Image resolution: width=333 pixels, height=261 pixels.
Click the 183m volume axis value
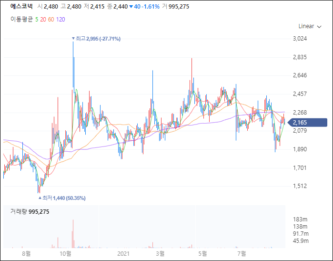point(300,219)
